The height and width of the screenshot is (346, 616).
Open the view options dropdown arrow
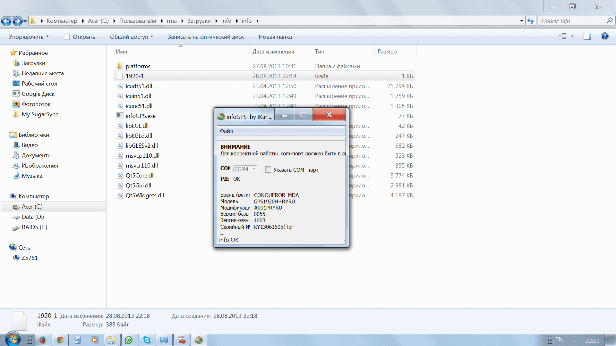[x=572, y=37]
